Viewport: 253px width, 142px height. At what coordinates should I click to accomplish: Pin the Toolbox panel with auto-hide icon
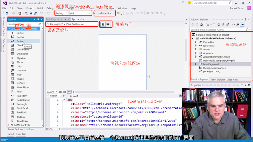(38, 19)
